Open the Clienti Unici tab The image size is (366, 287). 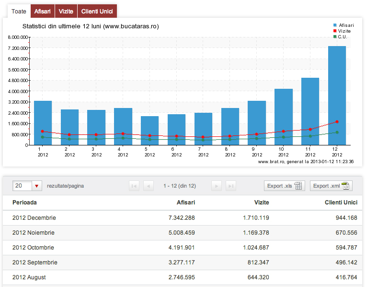[x=97, y=11]
